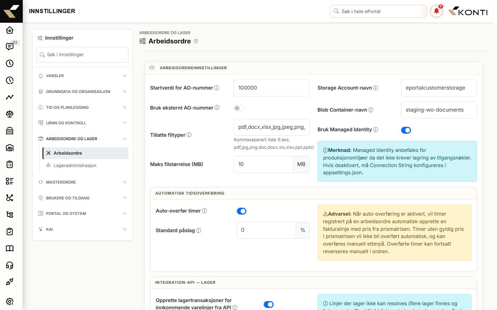The width and height of the screenshot is (497, 310).
Task: Click info icon next to Startverdi for AO-nummer
Action: [217, 88]
